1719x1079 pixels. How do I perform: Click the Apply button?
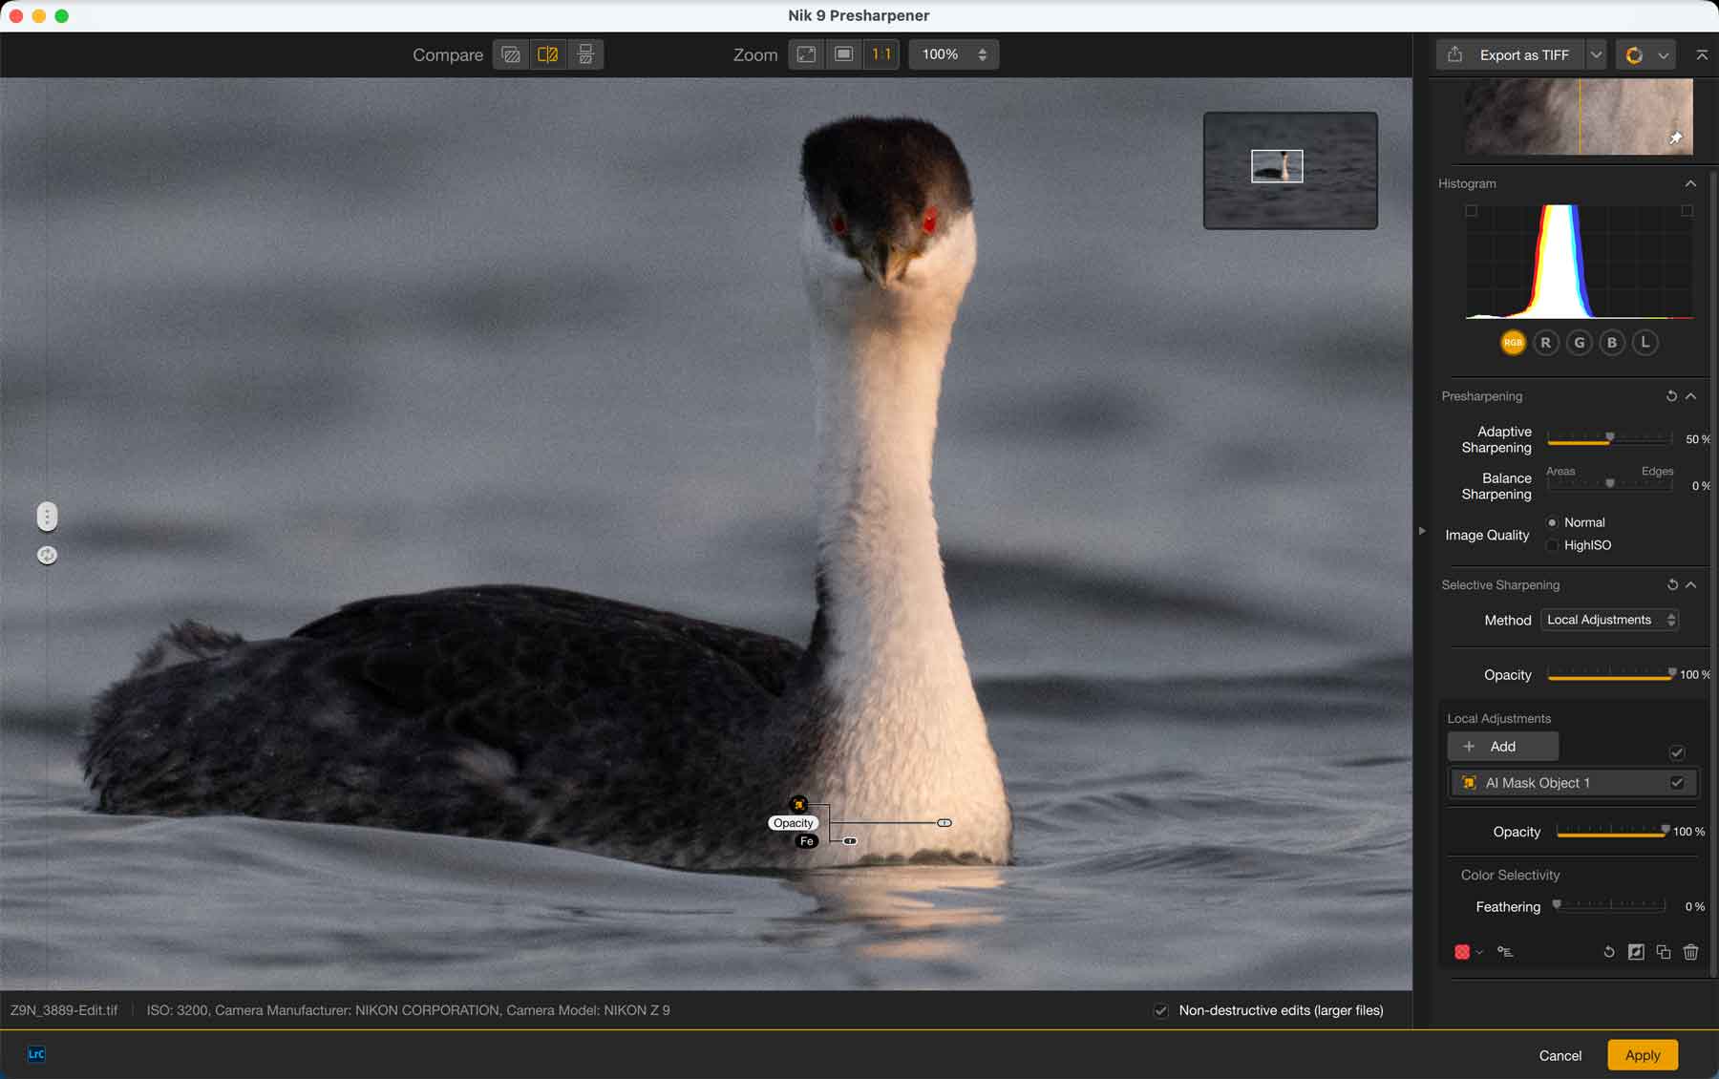point(1642,1055)
